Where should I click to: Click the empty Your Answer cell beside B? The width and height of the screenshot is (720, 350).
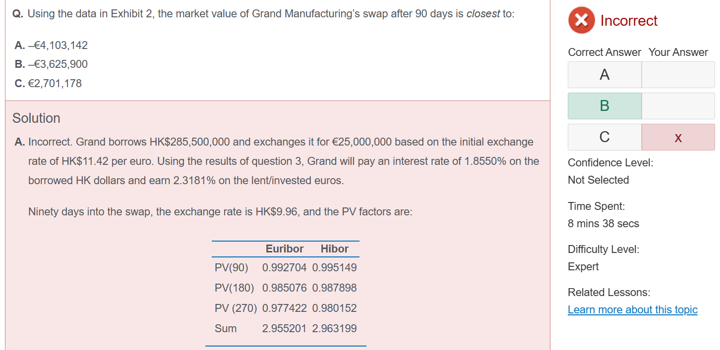pyautogui.click(x=678, y=106)
